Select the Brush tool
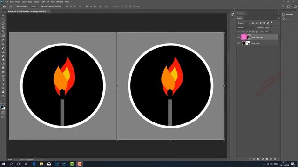Image resolution: width=298 pixels, height=167 pixels. coord(3,47)
